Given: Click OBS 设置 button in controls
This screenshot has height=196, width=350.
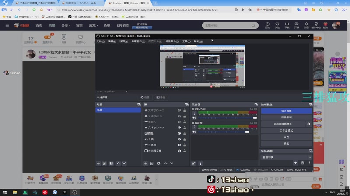Looking at the screenshot, I should pos(286,137).
